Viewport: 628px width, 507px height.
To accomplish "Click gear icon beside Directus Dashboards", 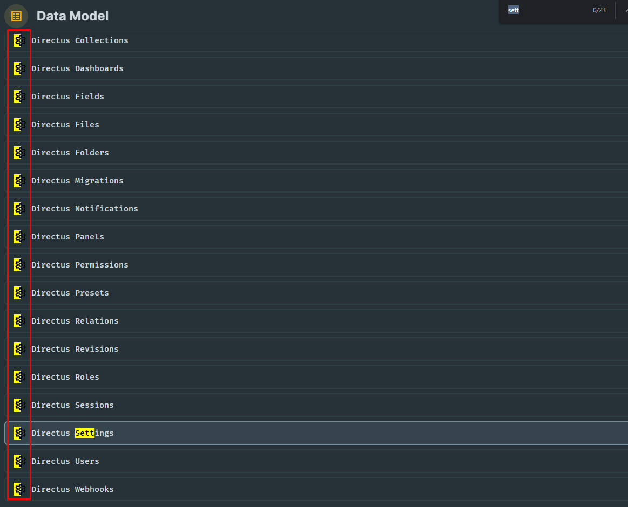I will [19, 68].
